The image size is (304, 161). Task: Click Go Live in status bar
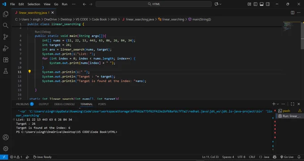(x=287, y=157)
